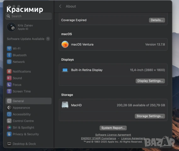179x151 pixels.
Task: Open Screen Time hourglass icon
Action: (x=9, y=91)
